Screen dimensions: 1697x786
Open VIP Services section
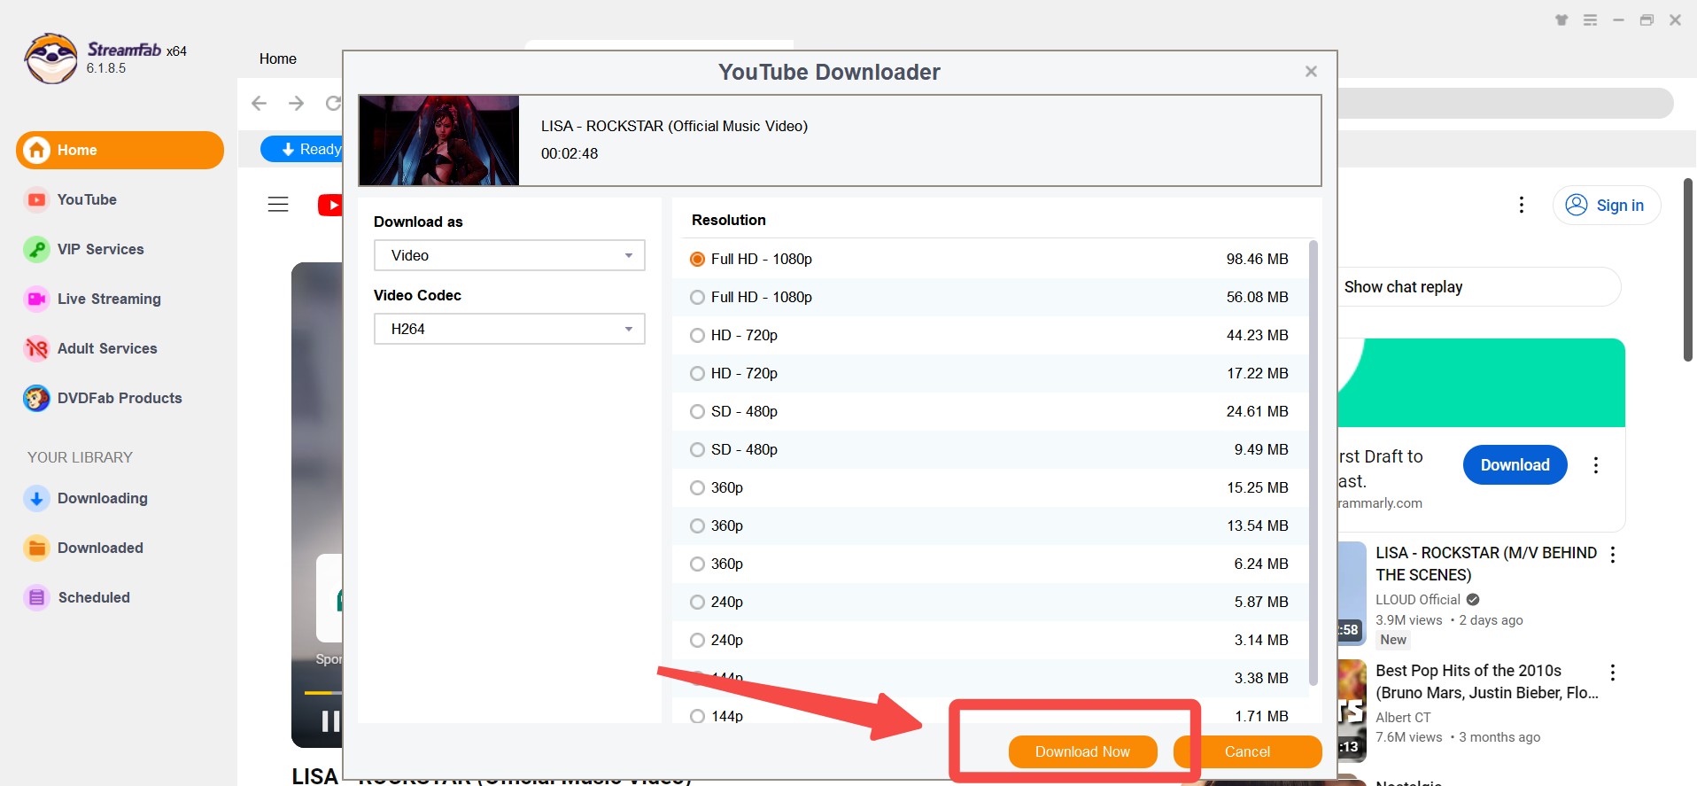(100, 249)
